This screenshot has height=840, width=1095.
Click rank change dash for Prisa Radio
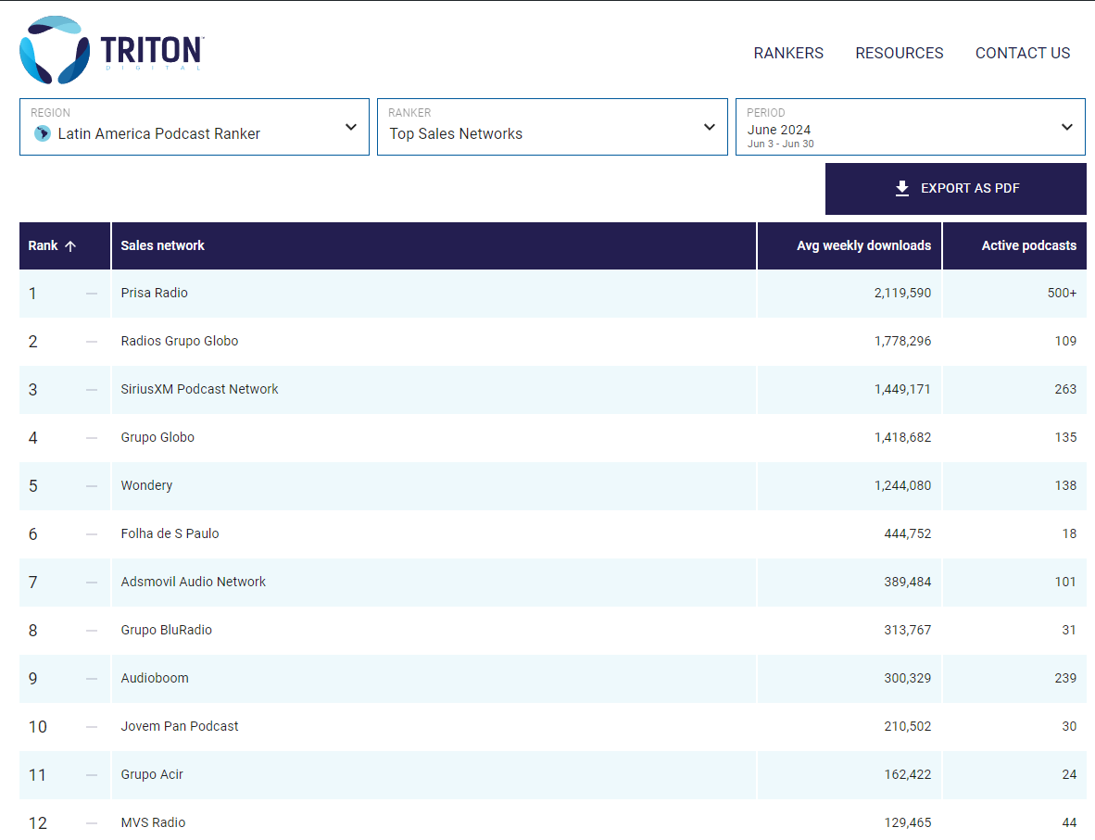coord(92,294)
